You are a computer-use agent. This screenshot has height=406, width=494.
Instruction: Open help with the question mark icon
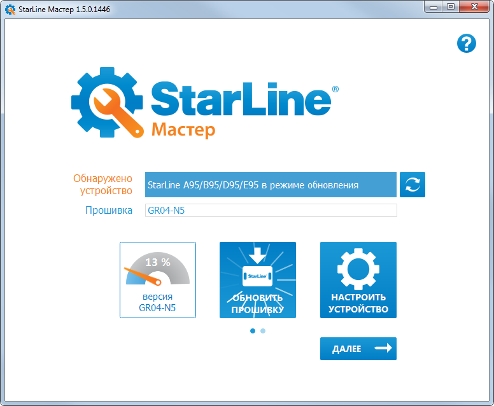coord(467,43)
